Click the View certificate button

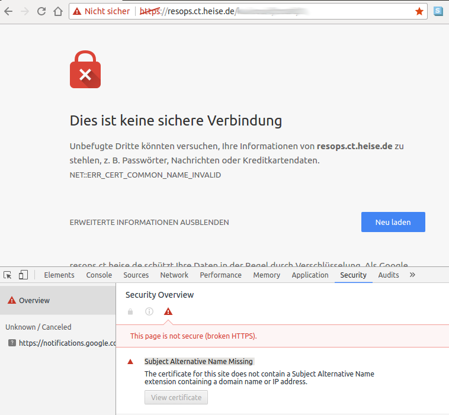click(x=176, y=398)
